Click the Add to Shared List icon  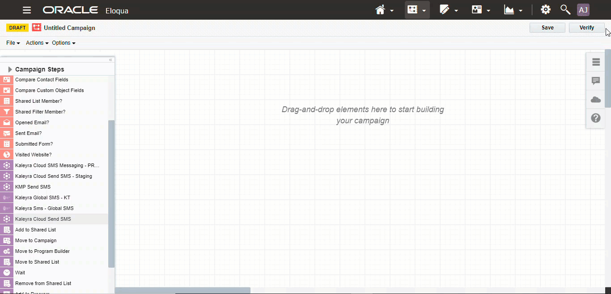click(x=7, y=230)
